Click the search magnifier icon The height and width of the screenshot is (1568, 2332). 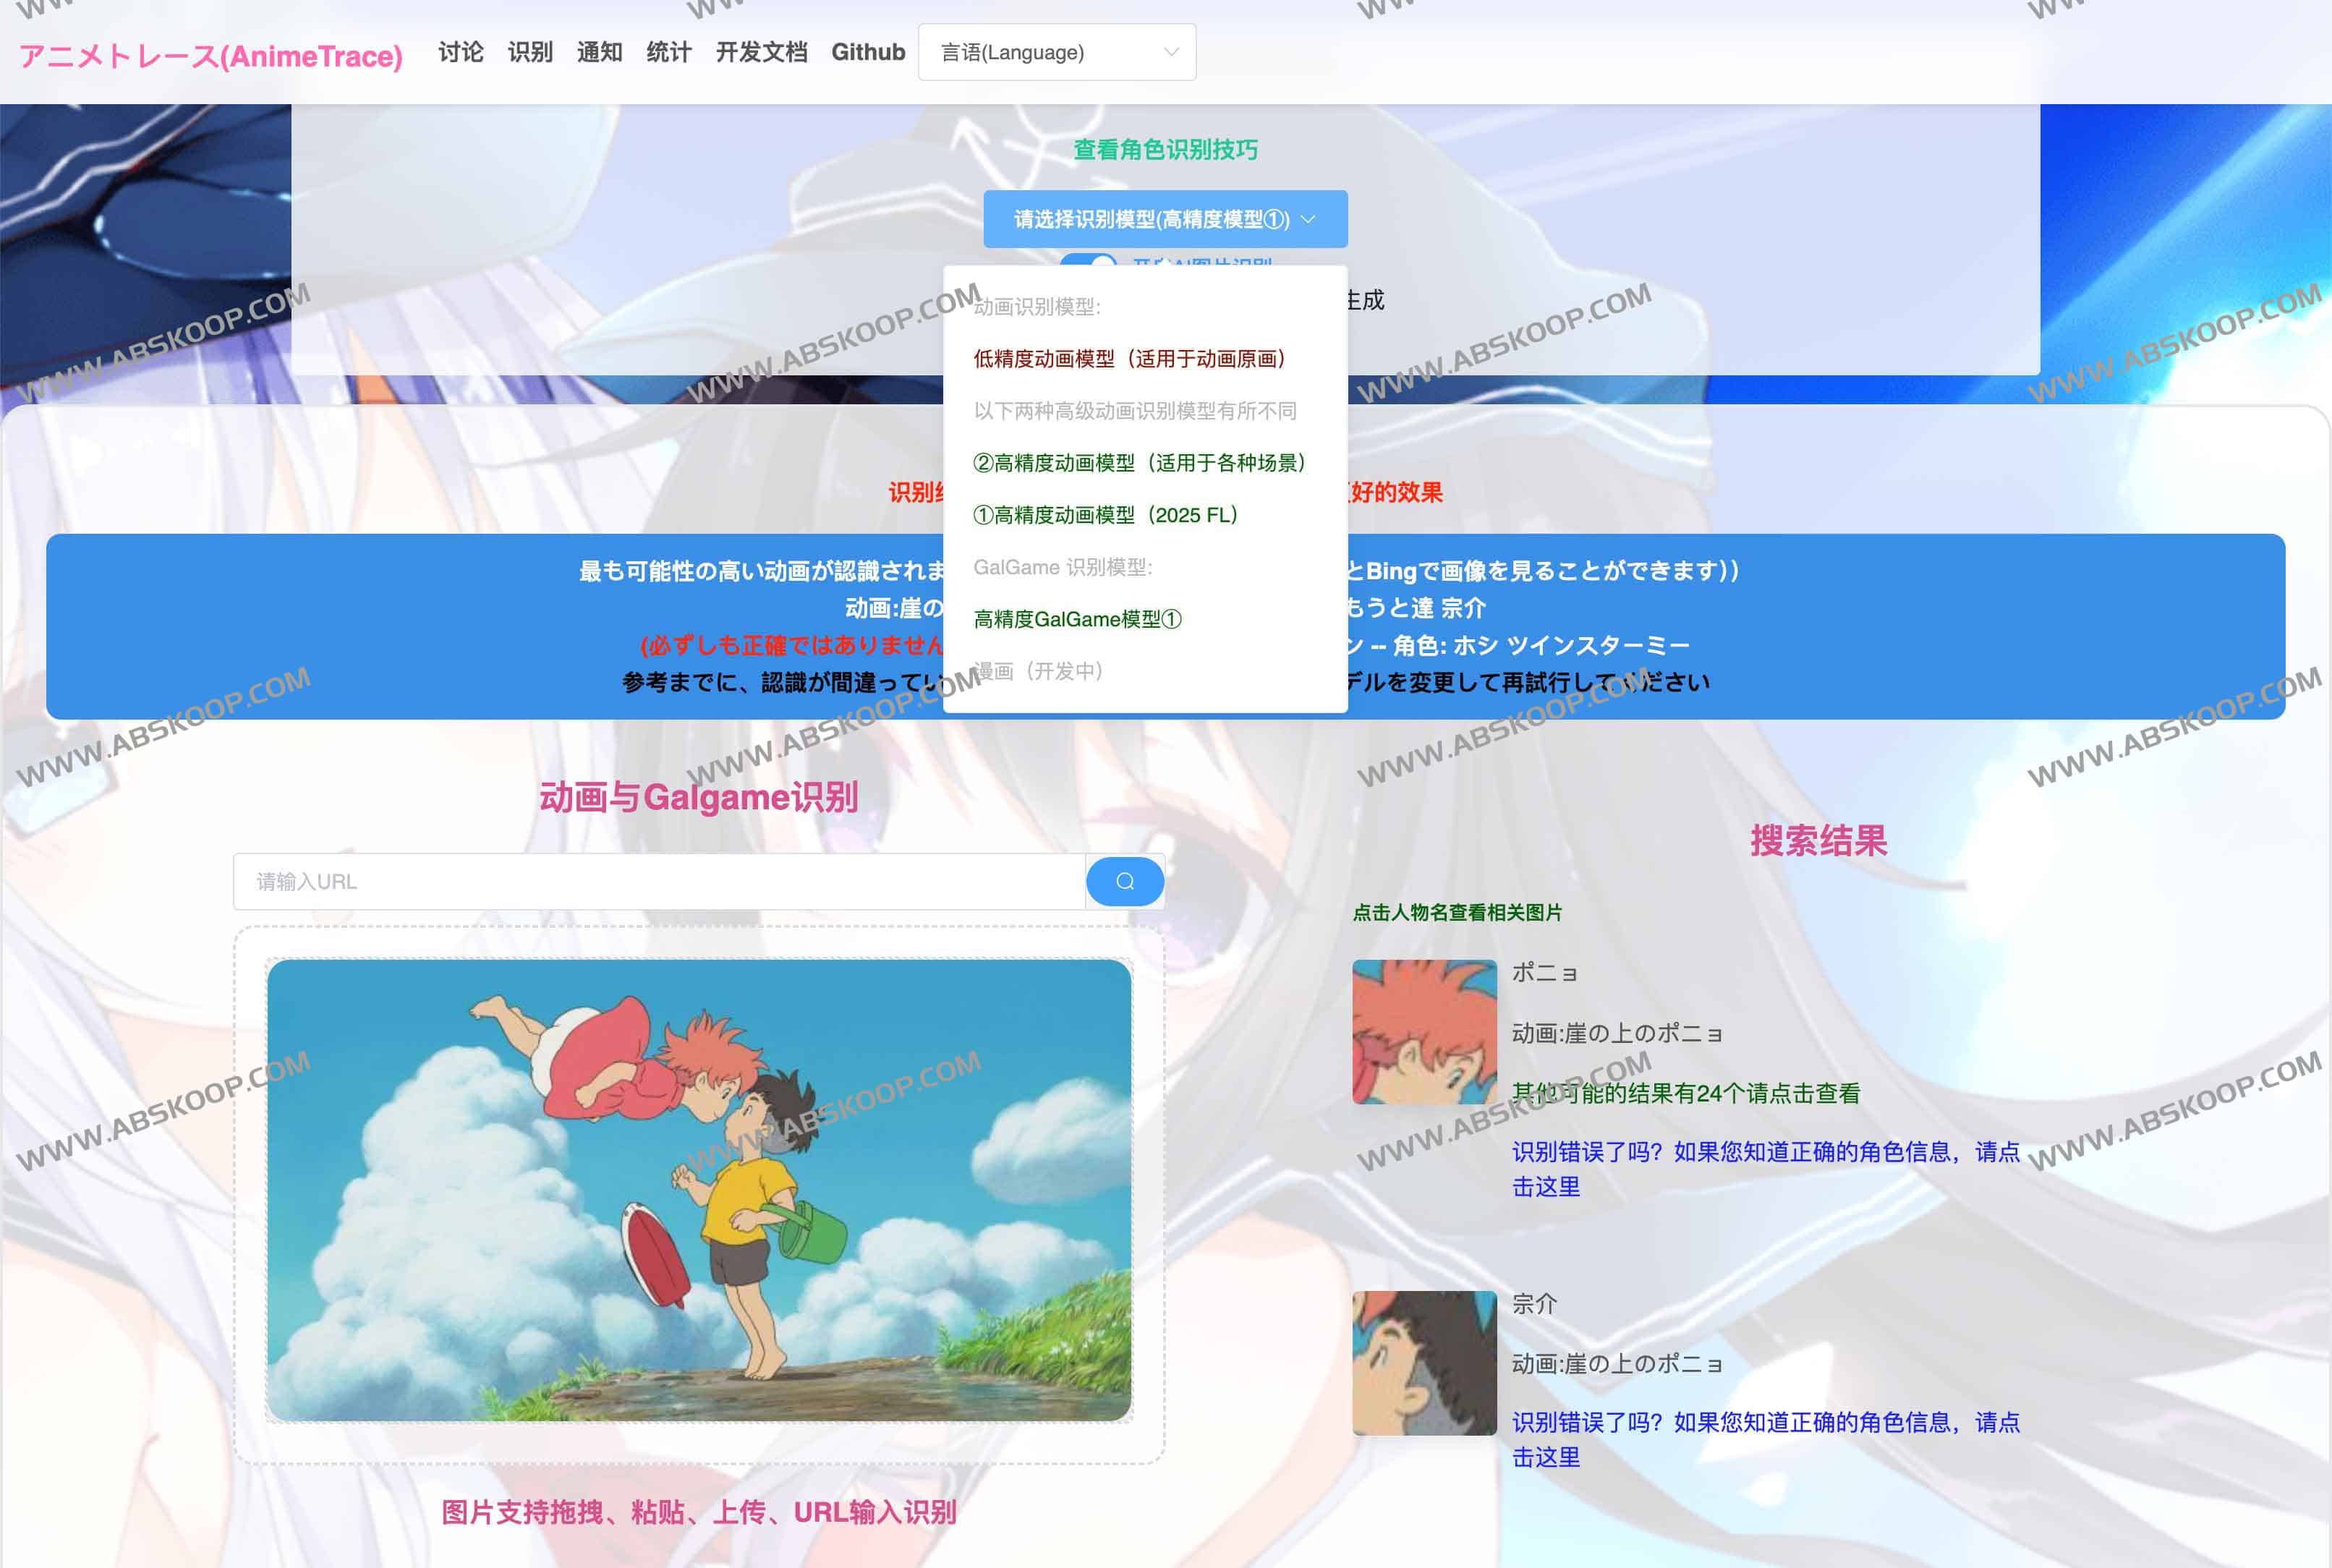click(x=1125, y=881)
